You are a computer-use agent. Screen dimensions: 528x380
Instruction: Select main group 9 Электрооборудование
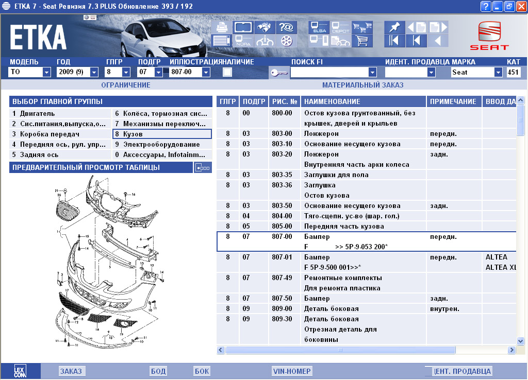[x=162, y=145]
